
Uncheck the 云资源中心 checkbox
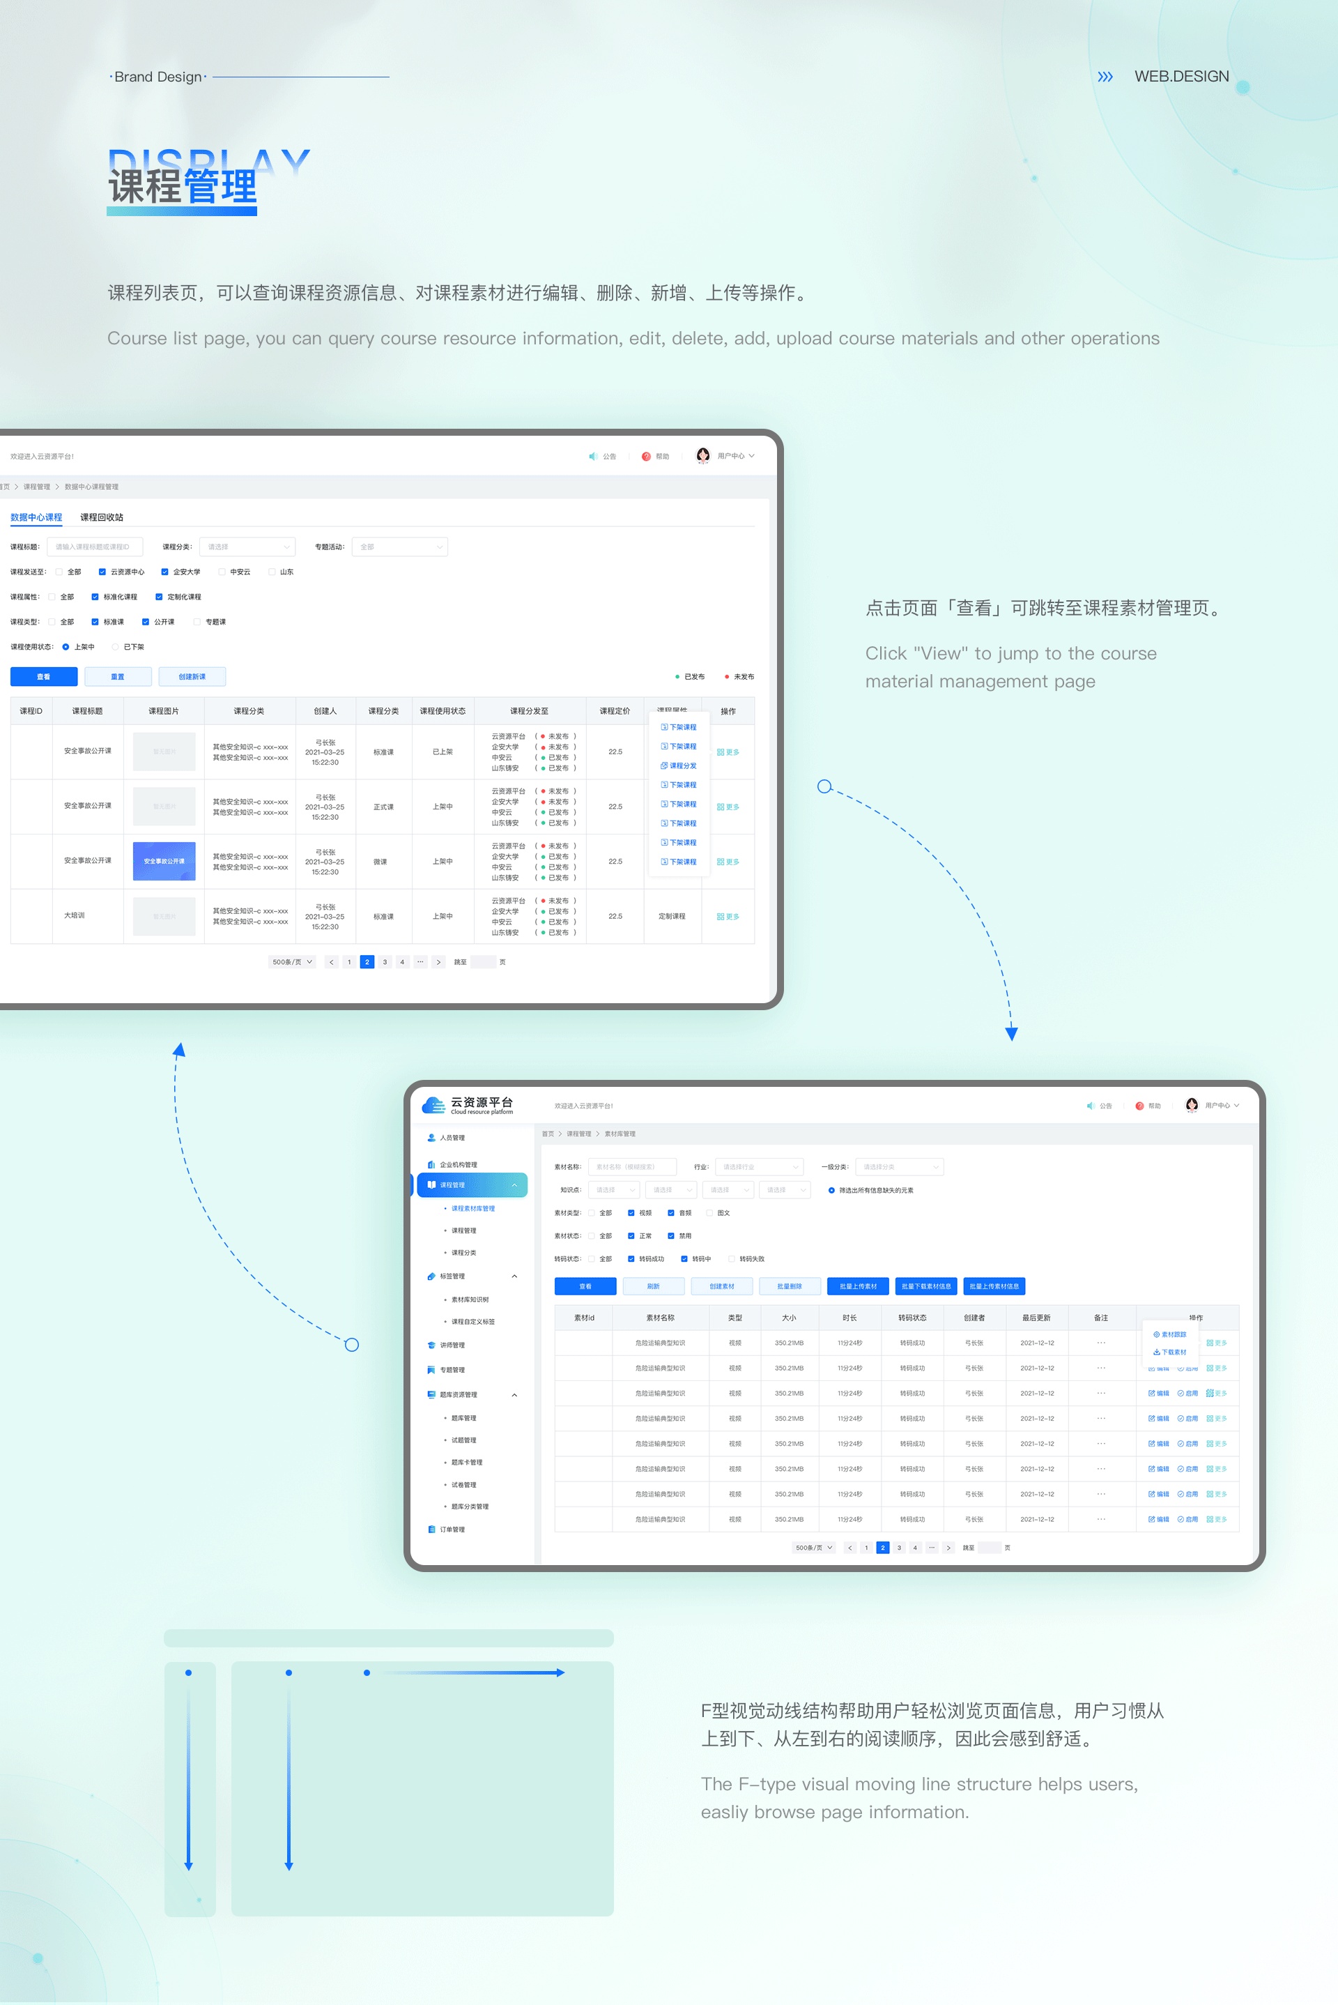102,572
